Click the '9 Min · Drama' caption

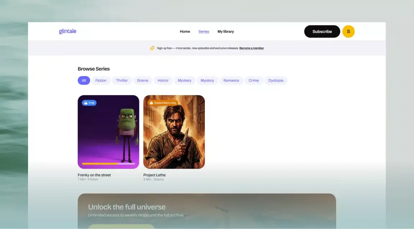[154, 179]
